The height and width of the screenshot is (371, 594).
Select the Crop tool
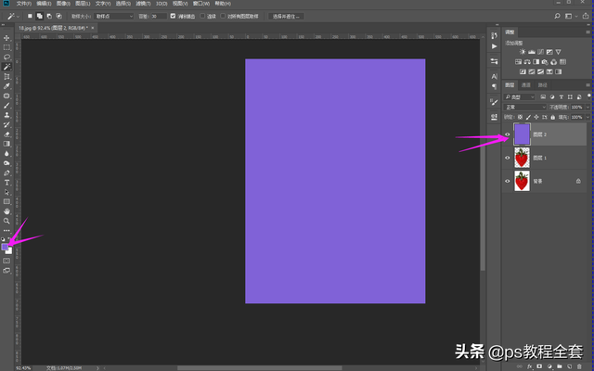(x=6, y=76)
